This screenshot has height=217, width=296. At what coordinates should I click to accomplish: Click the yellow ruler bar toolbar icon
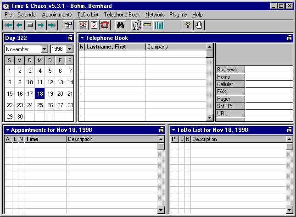tap(147, 25)
